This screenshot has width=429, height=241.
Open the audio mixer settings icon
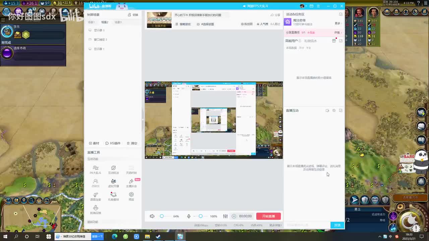click(225, 216)
